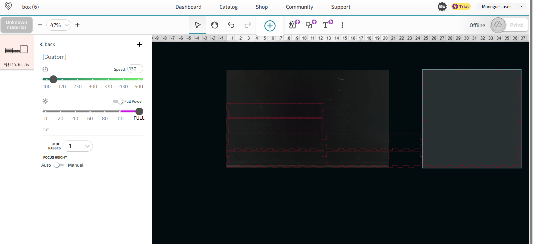Toggle the Full Power switch

coord(118,101)
